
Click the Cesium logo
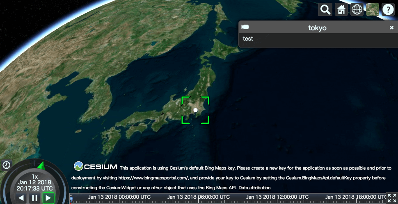[x=96, y=166]
